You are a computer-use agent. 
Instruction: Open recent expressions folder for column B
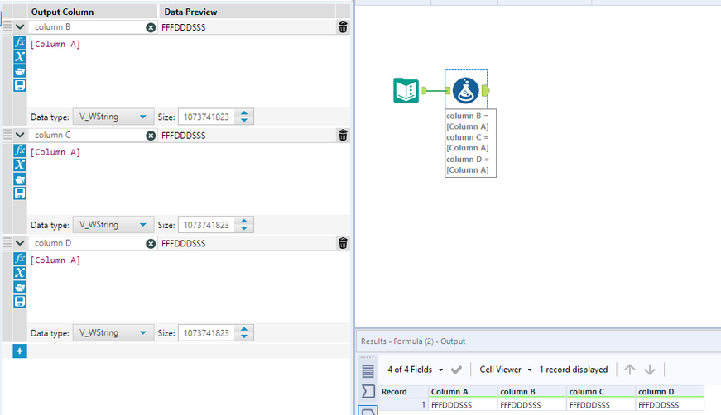(x=20, y=71)
